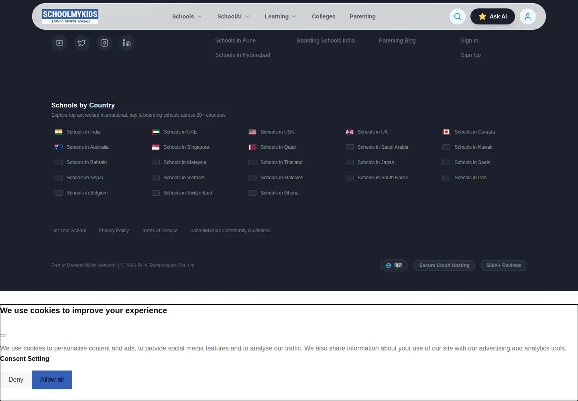Click the Qatar flag icon
The height and width of the screenshot is (401, 578).
(252, 147)
